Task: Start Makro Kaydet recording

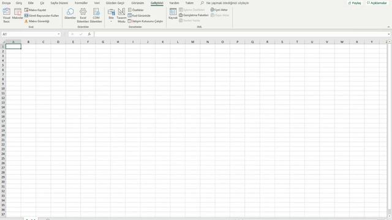Action: pyautogui.click(x=36, y=10)
